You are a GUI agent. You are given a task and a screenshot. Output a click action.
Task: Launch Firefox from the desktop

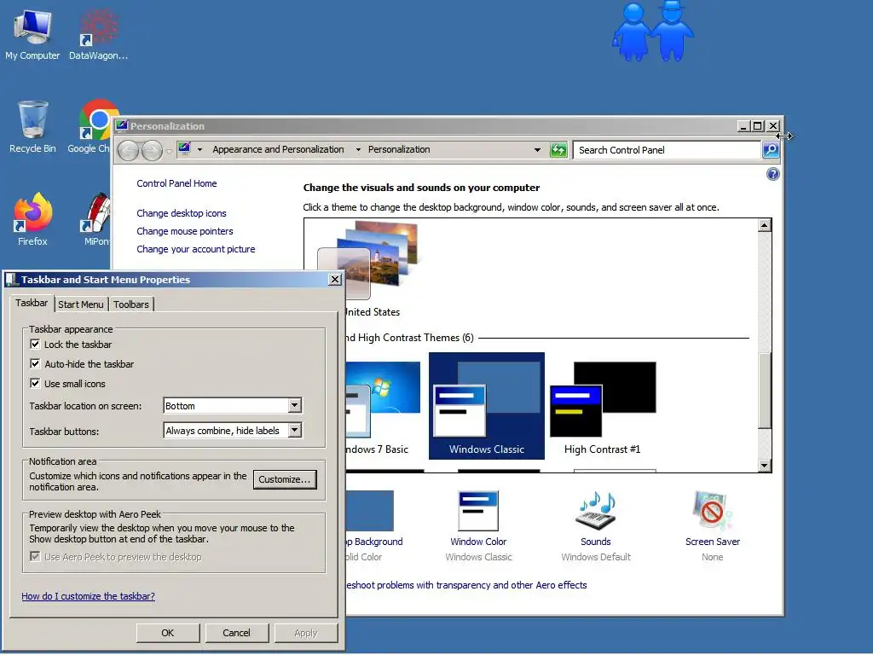pos(32,219)
